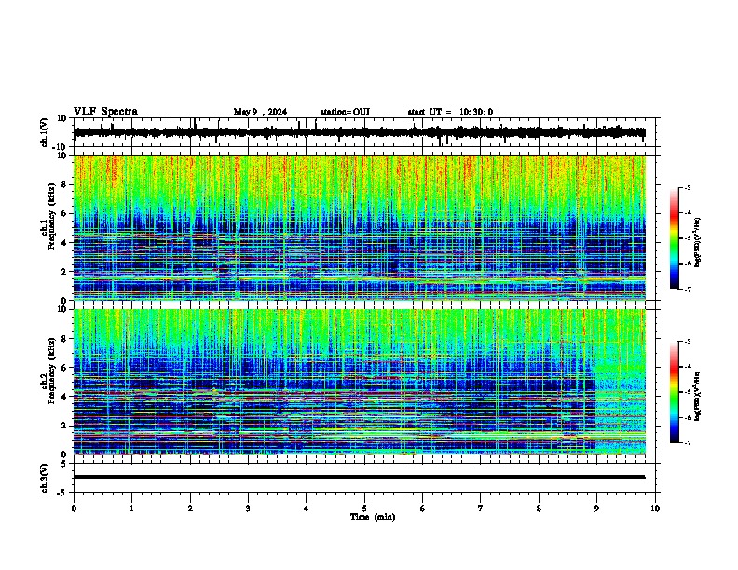Click the time axis tick label 4
This screenshot has height=570, width=738.
(306, 509)
